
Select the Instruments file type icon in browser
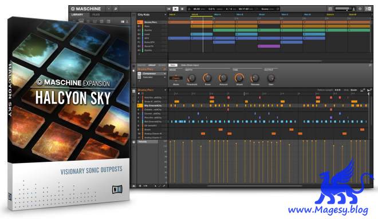(94, 21)
